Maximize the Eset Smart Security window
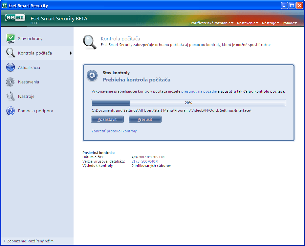The height and width of the screenshot is (246, 305). (x=292, y=6)
